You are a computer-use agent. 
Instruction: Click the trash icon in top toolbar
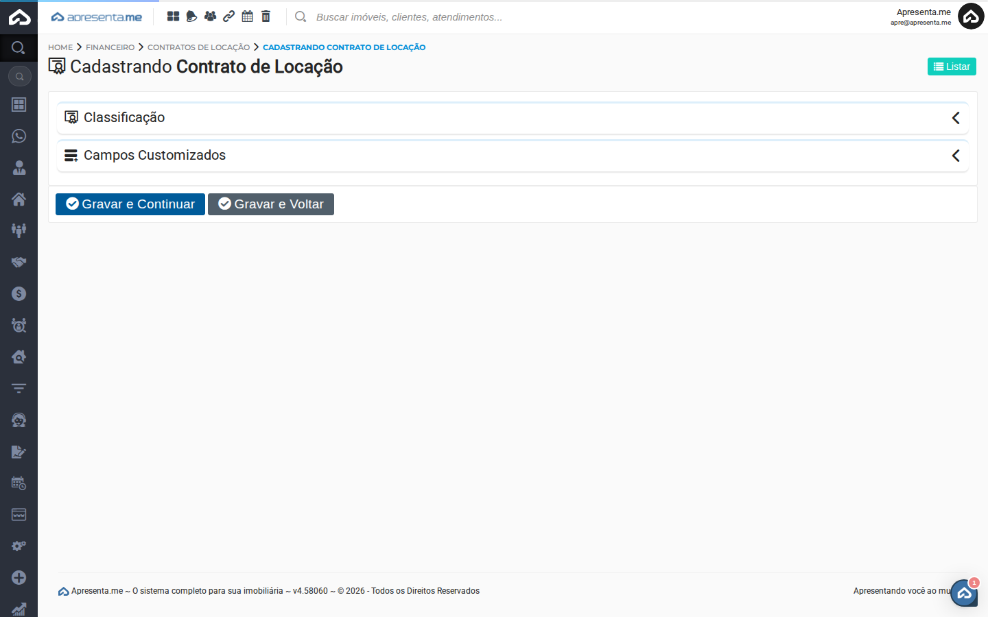(266, 16)
